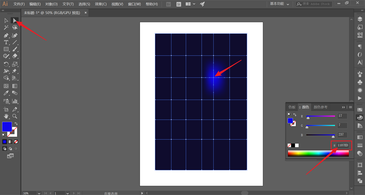Set color to None in Color panel
The height and width of the screenshot is (195, 365).
pyautogui.click(x=290, y=145)
